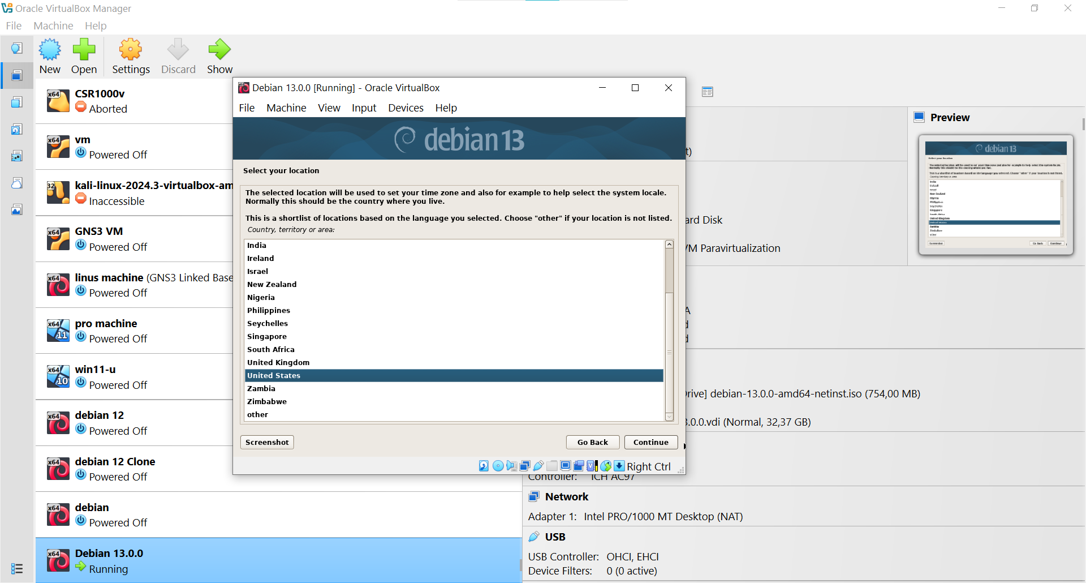The width and height of the screenshot is (1086, 583).
Task: Click the Continue button
Action: [x=651, y=442]
